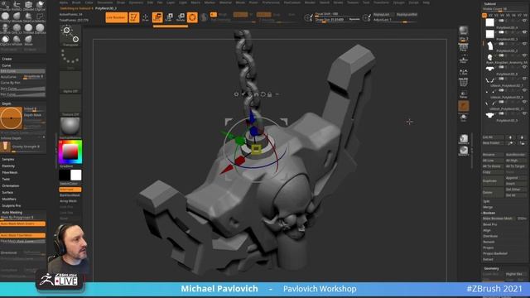Open the Brush menu
This screenshot has width=530, height=298.
(76, 2)
